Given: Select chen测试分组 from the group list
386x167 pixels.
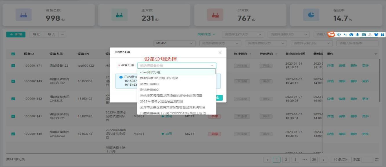Looking at the screenshot, I should [x=150, y=72].
